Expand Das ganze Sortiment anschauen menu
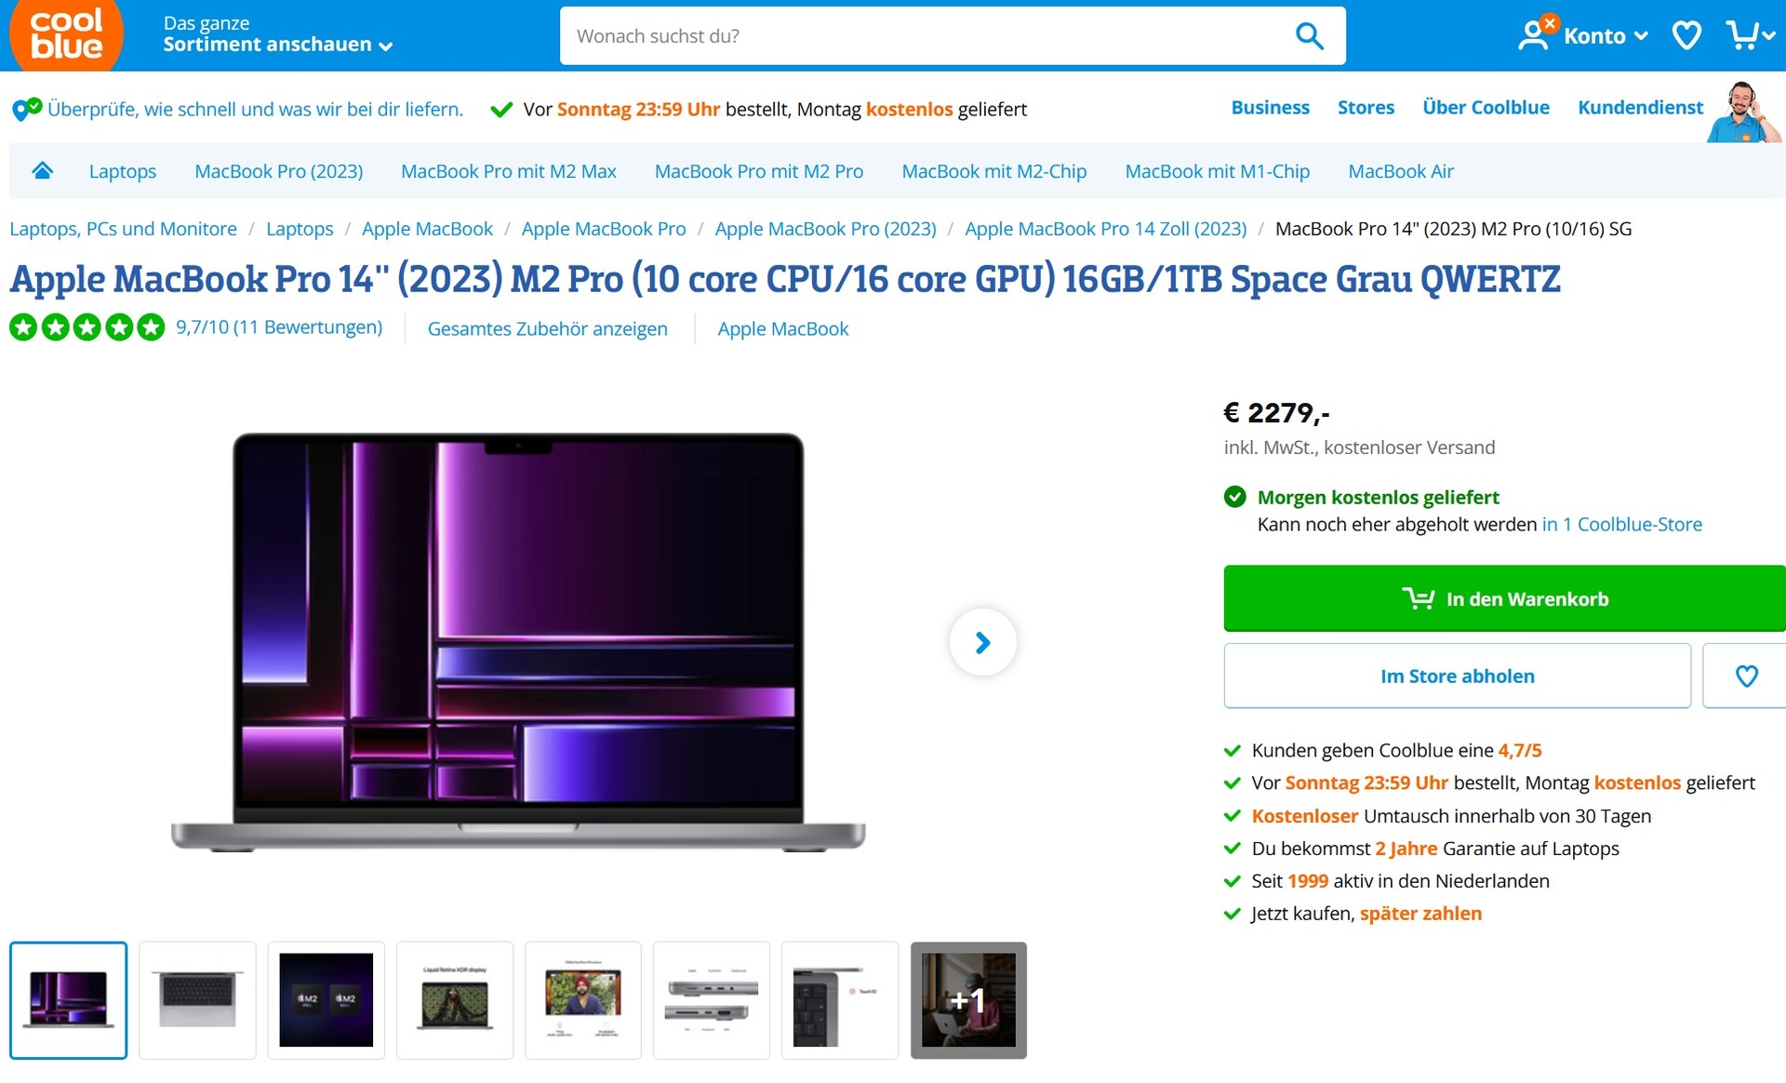 pyautogui.click(x=277, y=34)
